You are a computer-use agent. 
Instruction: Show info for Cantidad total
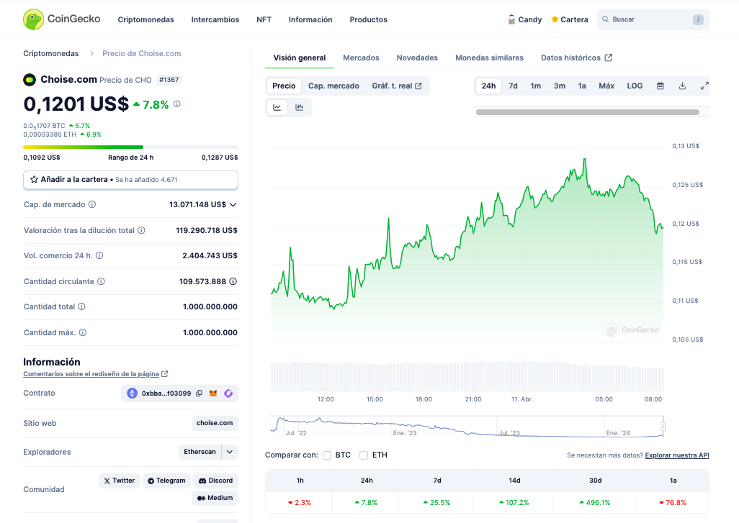[81, 307]
